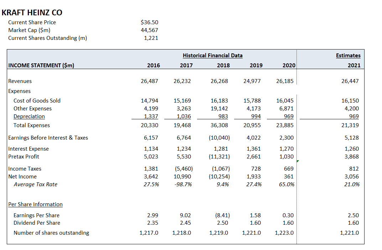The width and height of the screenshot is (382, 250).
Task: Click the Historical Financial Data heading
Action: (x=213, y=56)
